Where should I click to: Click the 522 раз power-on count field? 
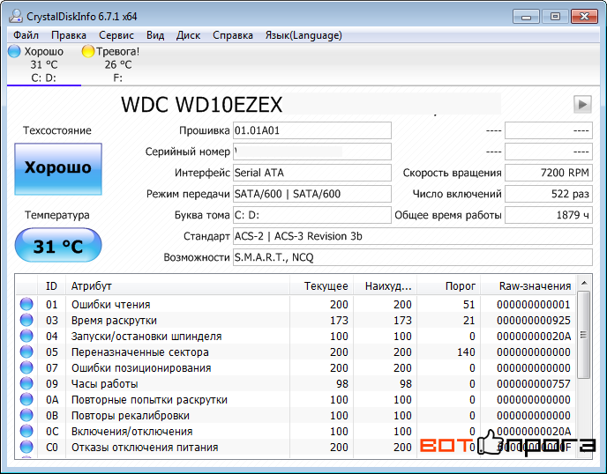[549, 194]
